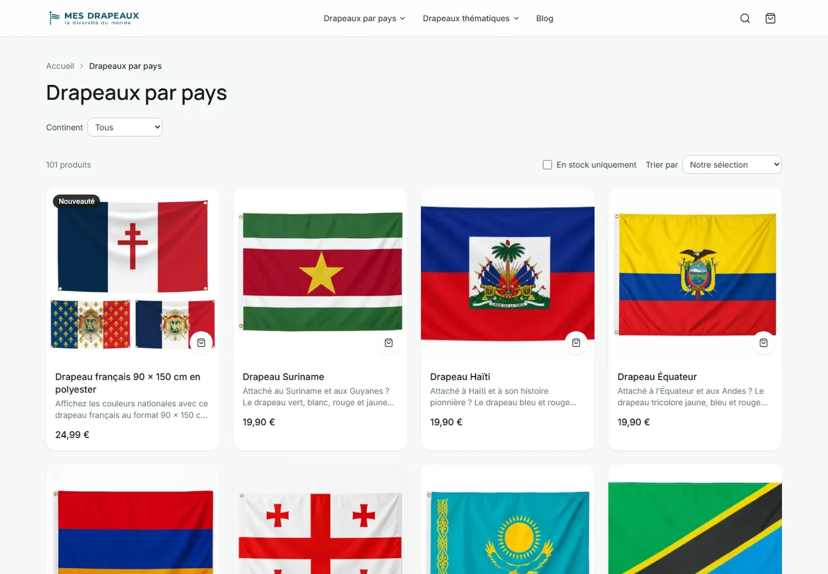
Task: View the French flag product image
Action: pyautogui.click(x=132, y=275)
